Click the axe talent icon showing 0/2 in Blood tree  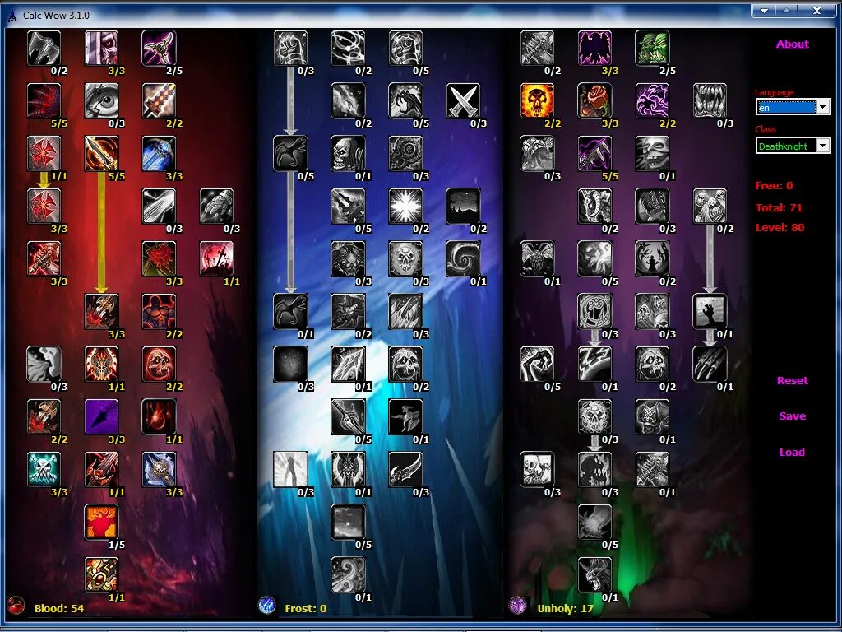44,48
